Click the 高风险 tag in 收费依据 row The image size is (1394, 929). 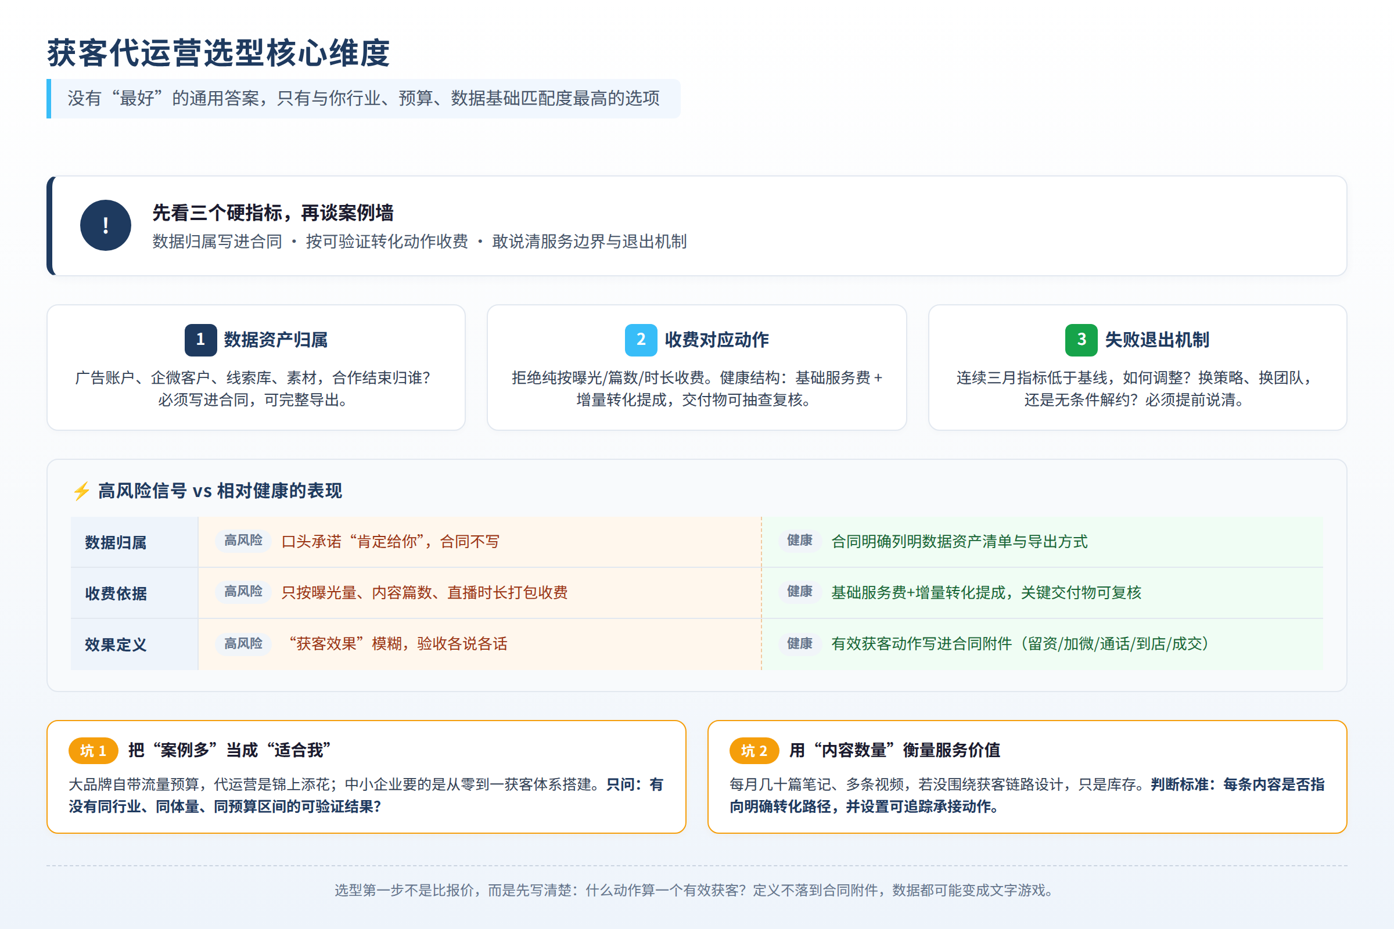(x=243, y=591)
